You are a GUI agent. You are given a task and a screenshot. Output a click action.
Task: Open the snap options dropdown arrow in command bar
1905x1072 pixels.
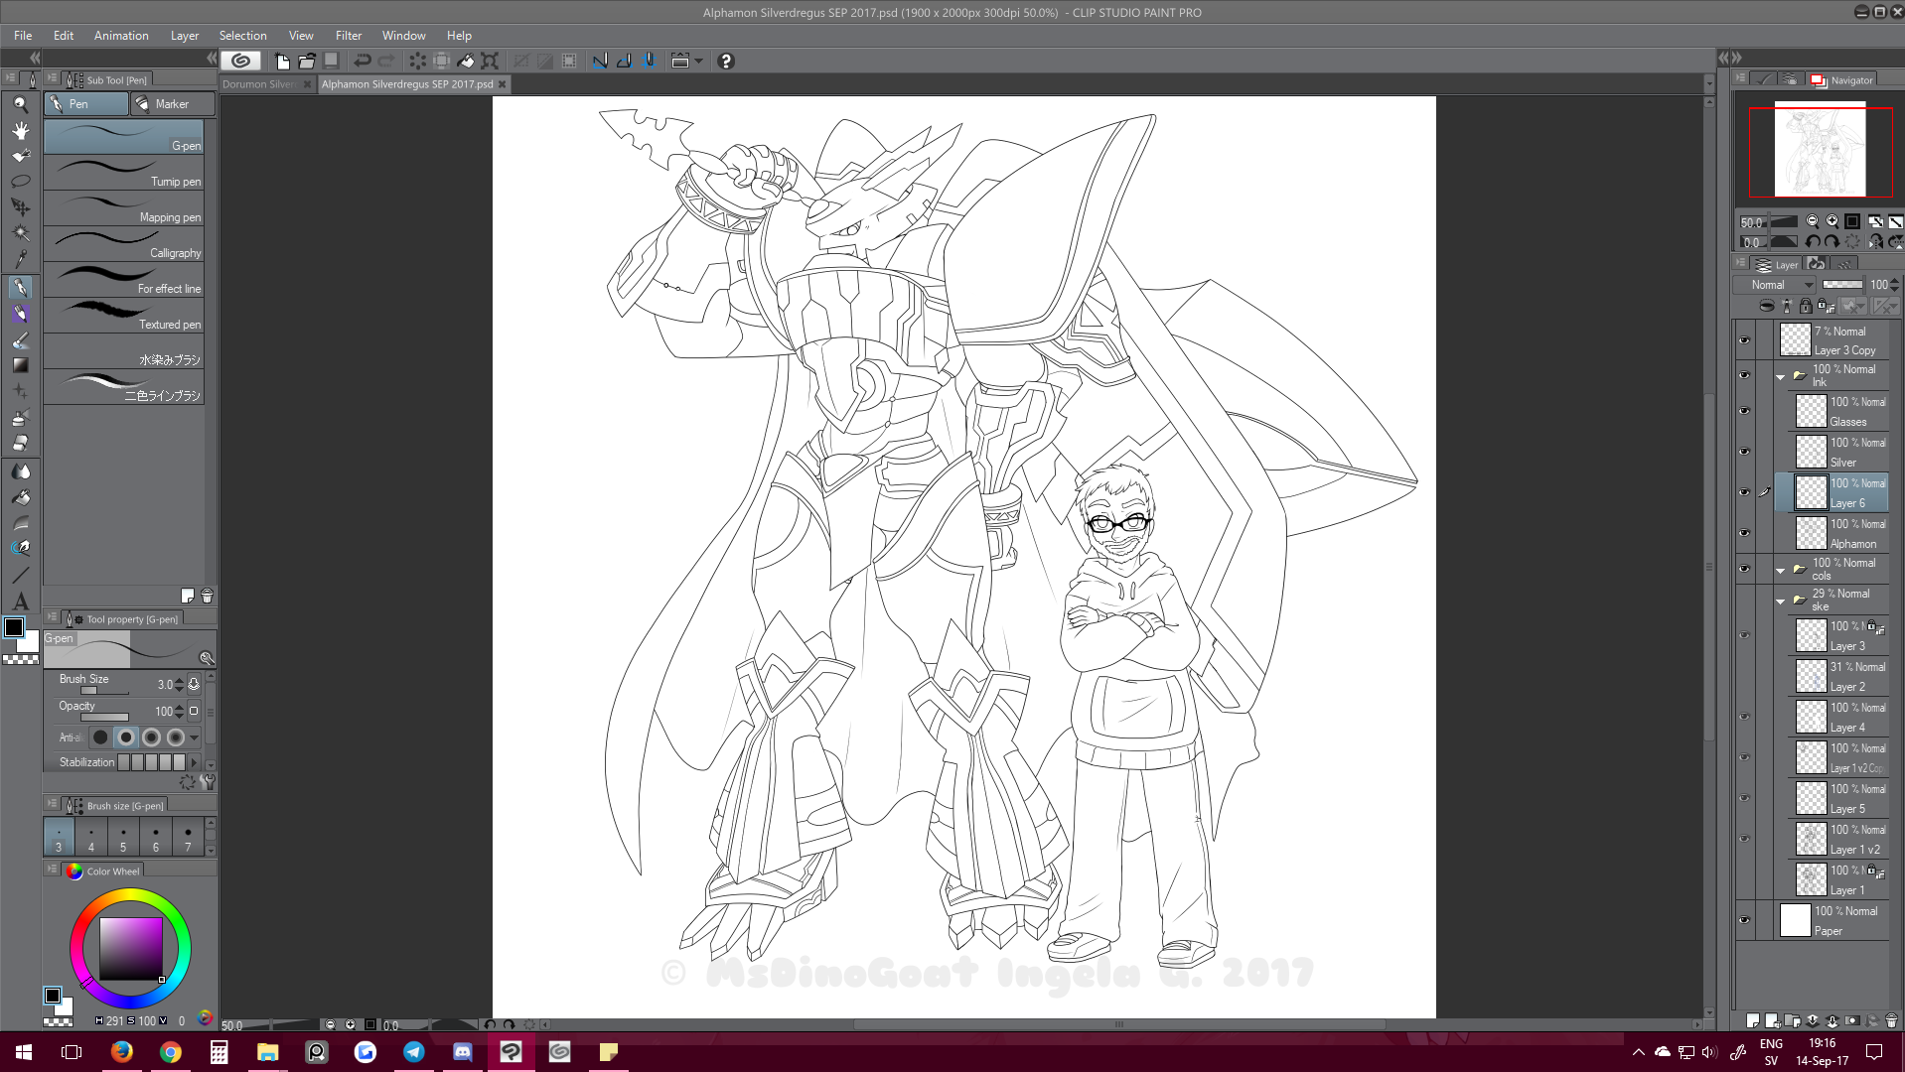pos(699,62)
